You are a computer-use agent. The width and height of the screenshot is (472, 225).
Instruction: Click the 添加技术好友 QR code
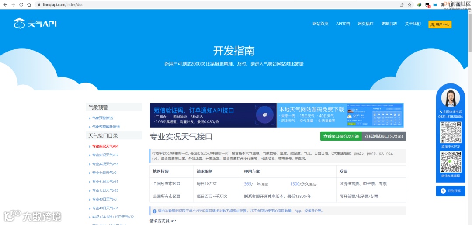(x=451, y=132)
